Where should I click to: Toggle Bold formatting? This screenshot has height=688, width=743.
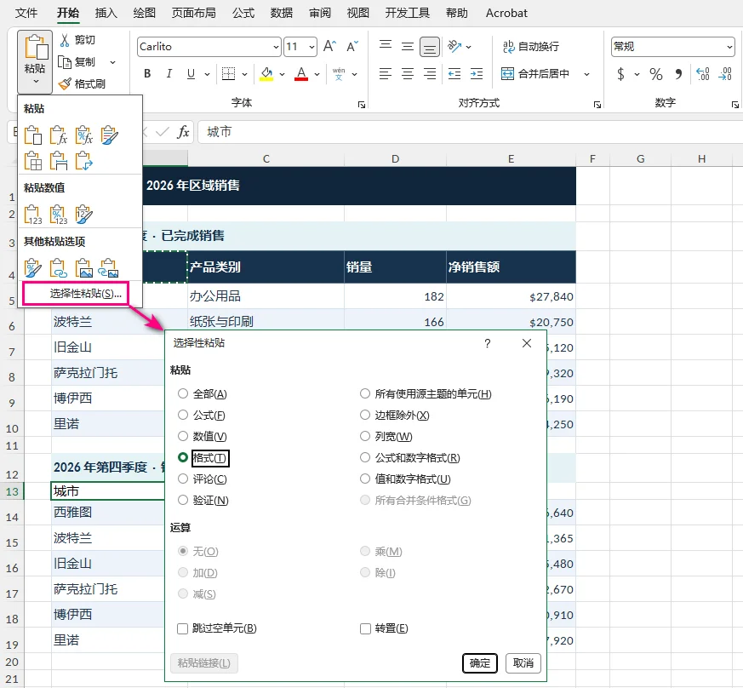(147, 73)
